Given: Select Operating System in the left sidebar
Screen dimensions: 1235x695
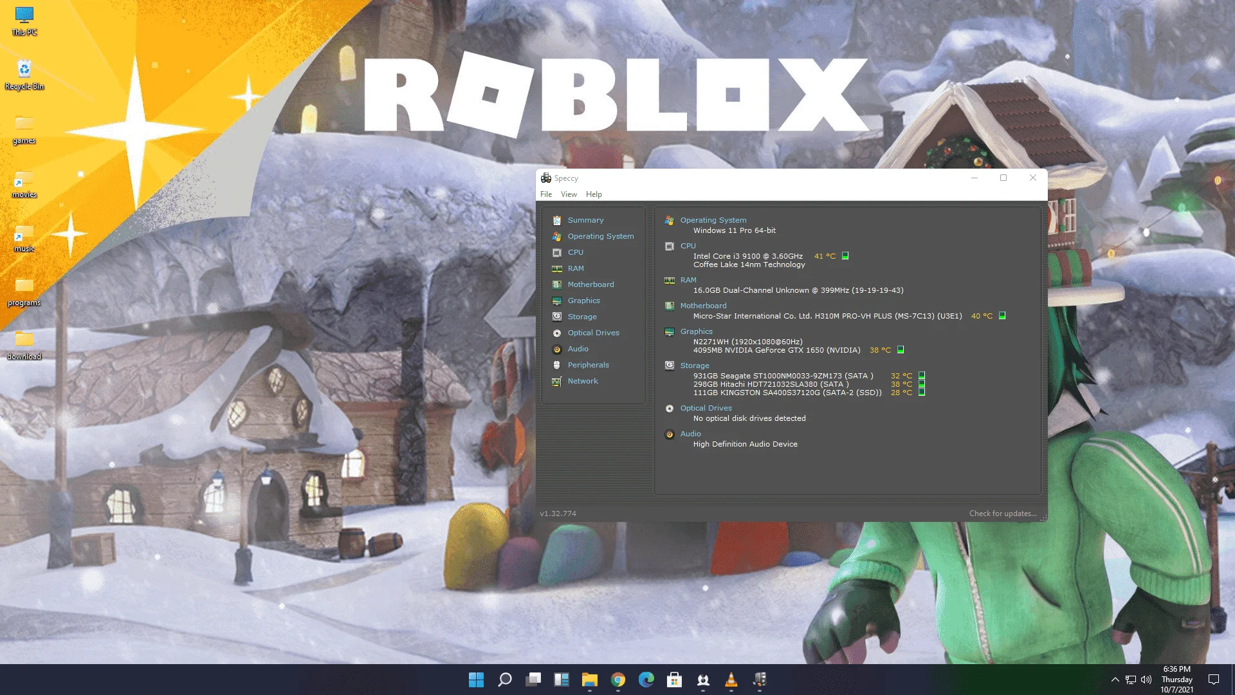Looking at the screenshot, I should (601, 236).
